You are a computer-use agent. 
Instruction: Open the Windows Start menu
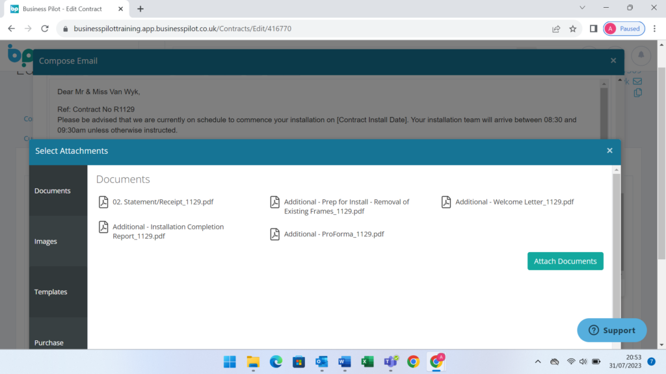tap(230, 362)
